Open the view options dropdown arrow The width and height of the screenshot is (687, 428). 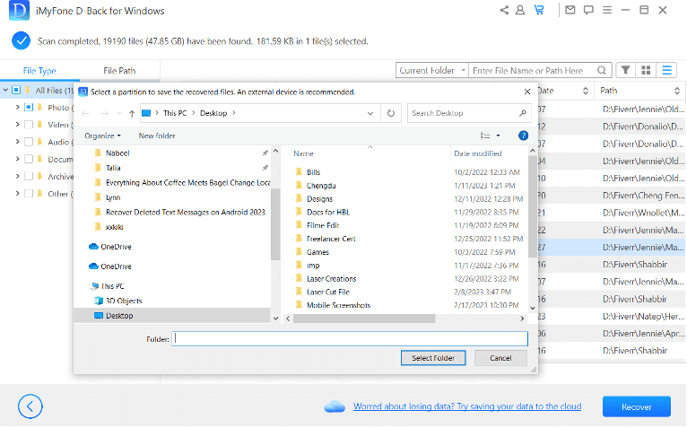(x=498, y=135)
